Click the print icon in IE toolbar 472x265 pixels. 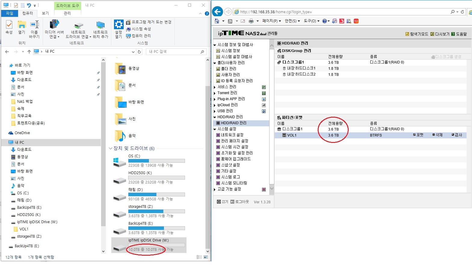click(251, 21)
